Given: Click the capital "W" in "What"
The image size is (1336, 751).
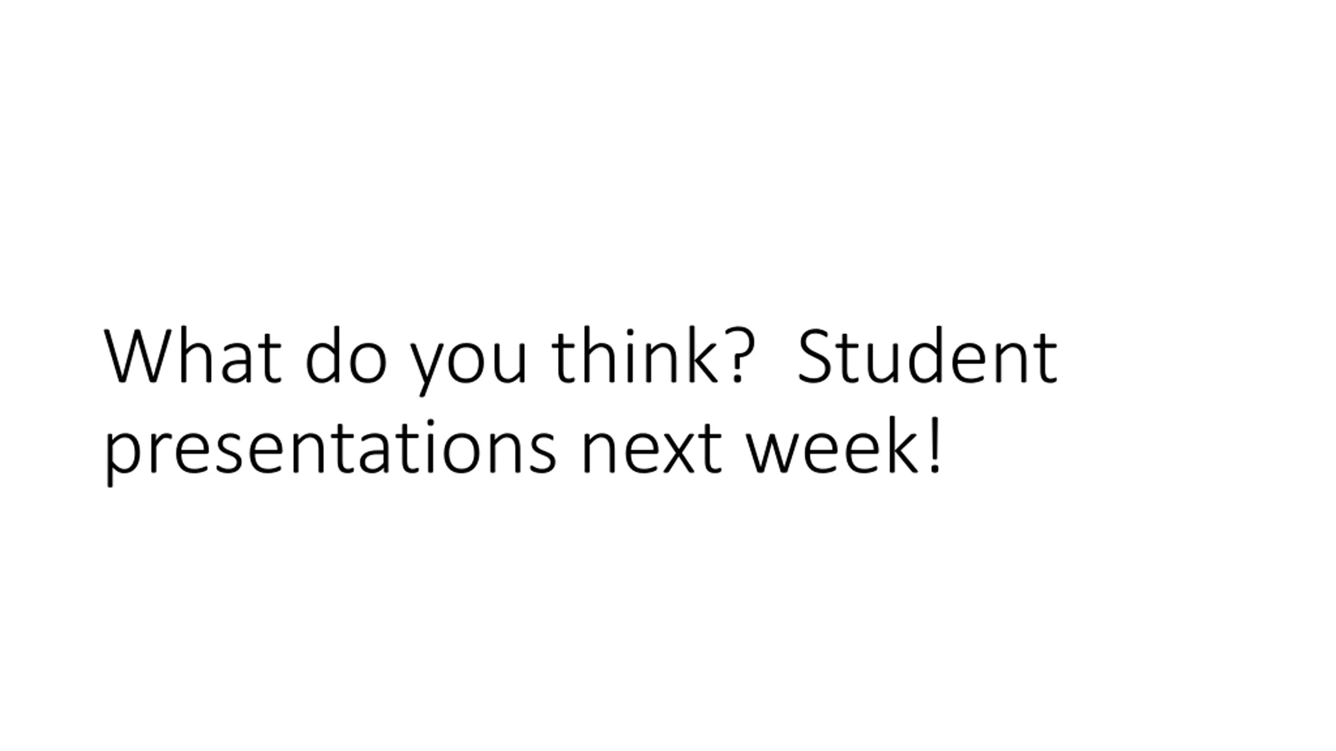Looking at the screenshot, I should (138, 356).
